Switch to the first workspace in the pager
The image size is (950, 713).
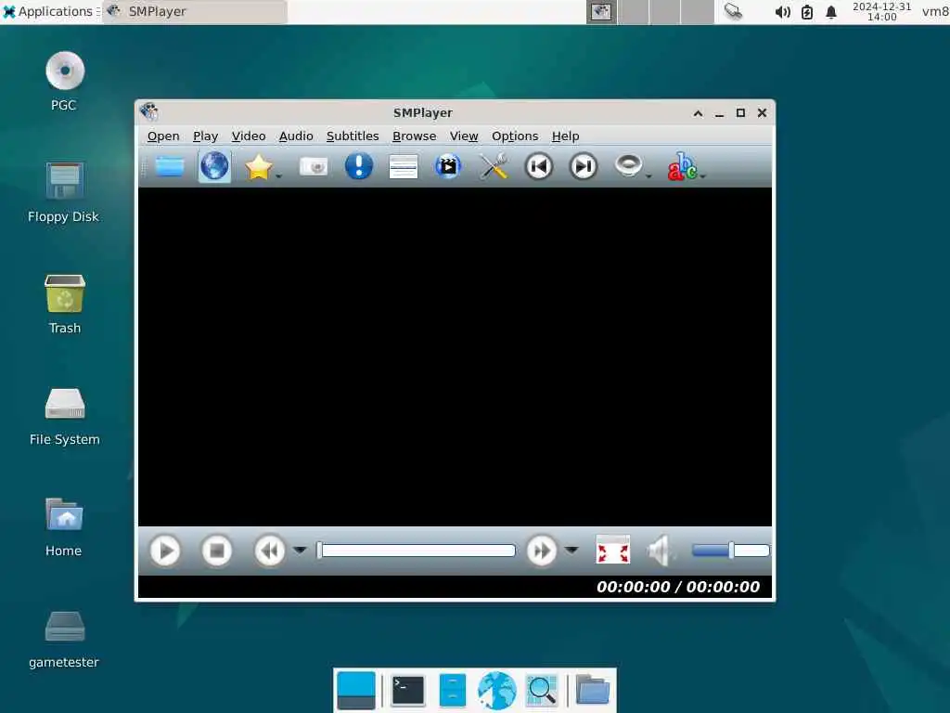coord(601,11)
